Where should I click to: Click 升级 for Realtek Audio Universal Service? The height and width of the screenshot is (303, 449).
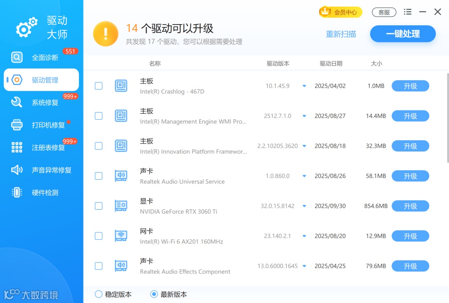click(x=410, y=176)
